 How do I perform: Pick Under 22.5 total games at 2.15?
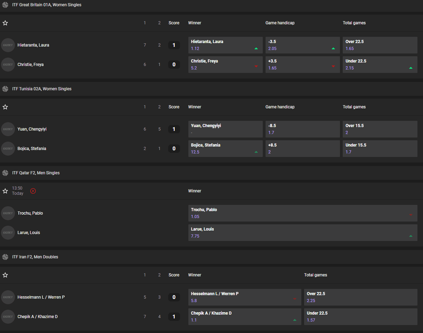click(380, 65)
